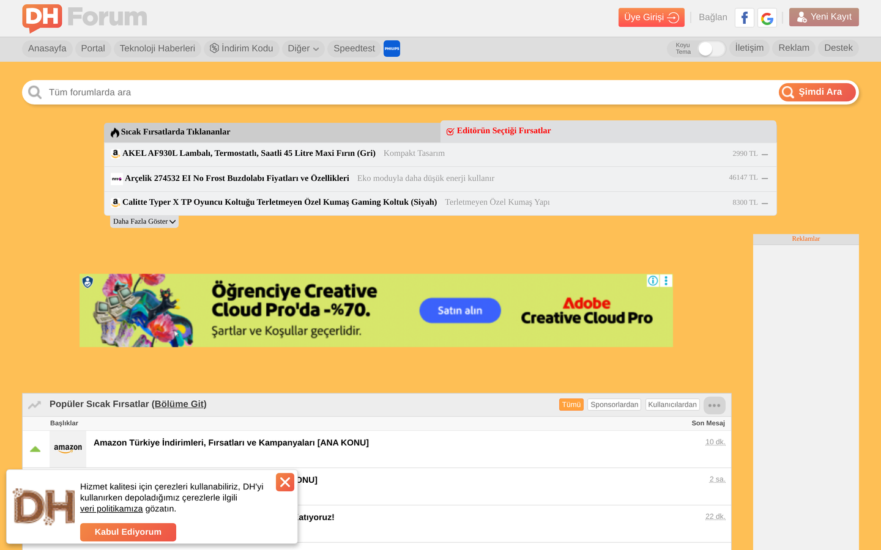Click the DH Forum logo
The height and width of the screenshot is (550, 881).
[x=85, y=18]
